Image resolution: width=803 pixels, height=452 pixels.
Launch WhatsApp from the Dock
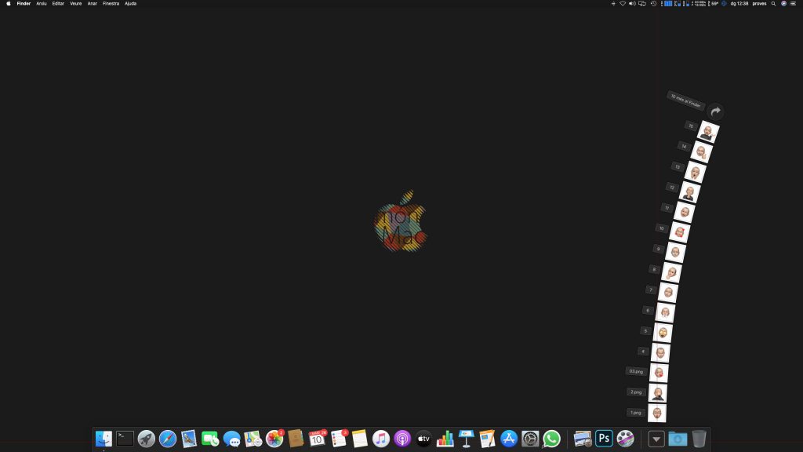(x=552, y=439)
